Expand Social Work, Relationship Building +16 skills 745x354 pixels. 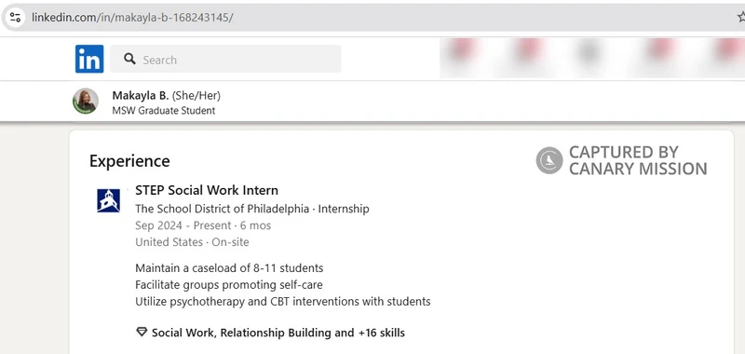pos(278,333)
